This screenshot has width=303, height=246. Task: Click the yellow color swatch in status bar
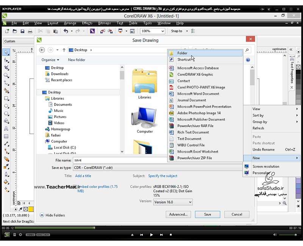click(31, 209)
